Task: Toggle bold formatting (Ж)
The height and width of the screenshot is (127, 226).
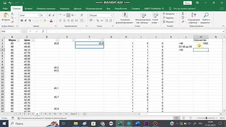Action: click(x=22, y=20)
